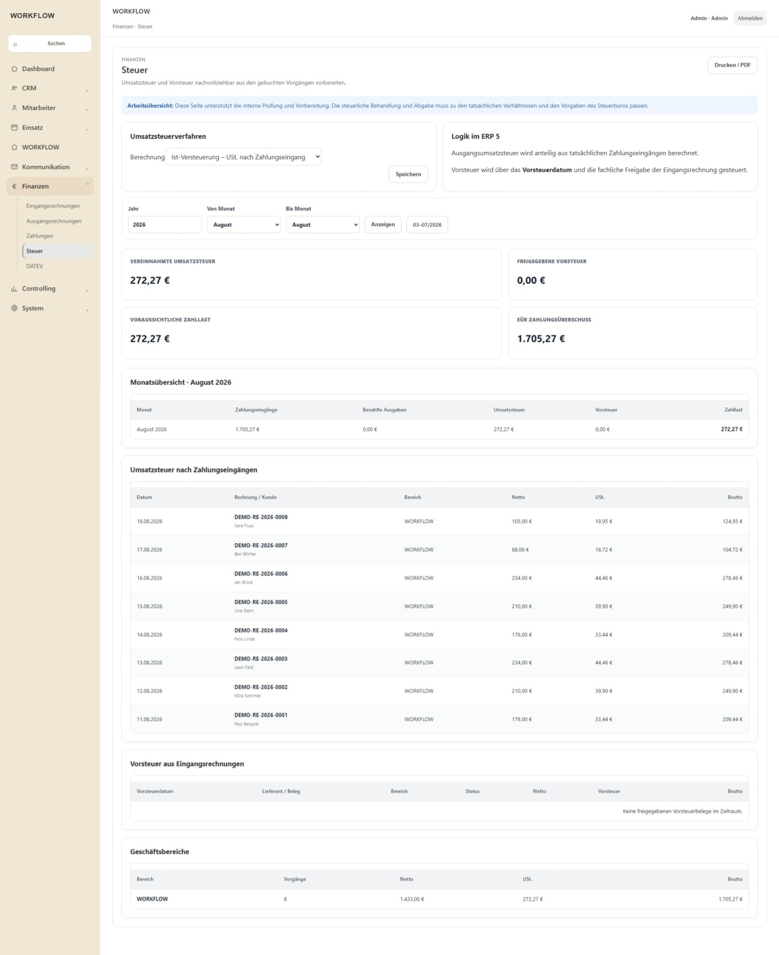This screenshot has width=779, height=955.
Task: Click the 16,72 € USt. value
Action: coord(604,550)
